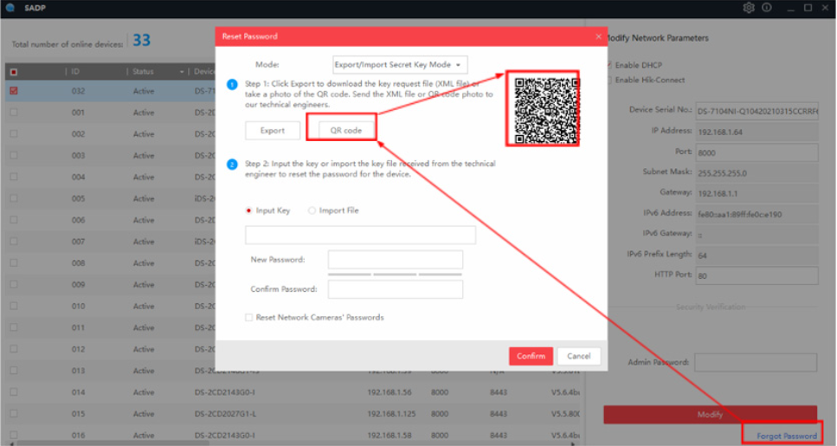Minimize the SADP window
This screenshot has width=837, height=446.
coord(788,8)
